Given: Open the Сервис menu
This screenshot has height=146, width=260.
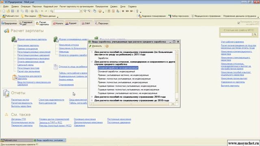Looking at the screenshot, I should click(x=114, y=6).
